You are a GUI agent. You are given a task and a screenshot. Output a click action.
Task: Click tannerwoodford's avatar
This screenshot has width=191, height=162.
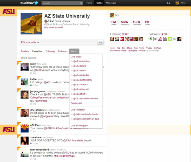(25, 153)
